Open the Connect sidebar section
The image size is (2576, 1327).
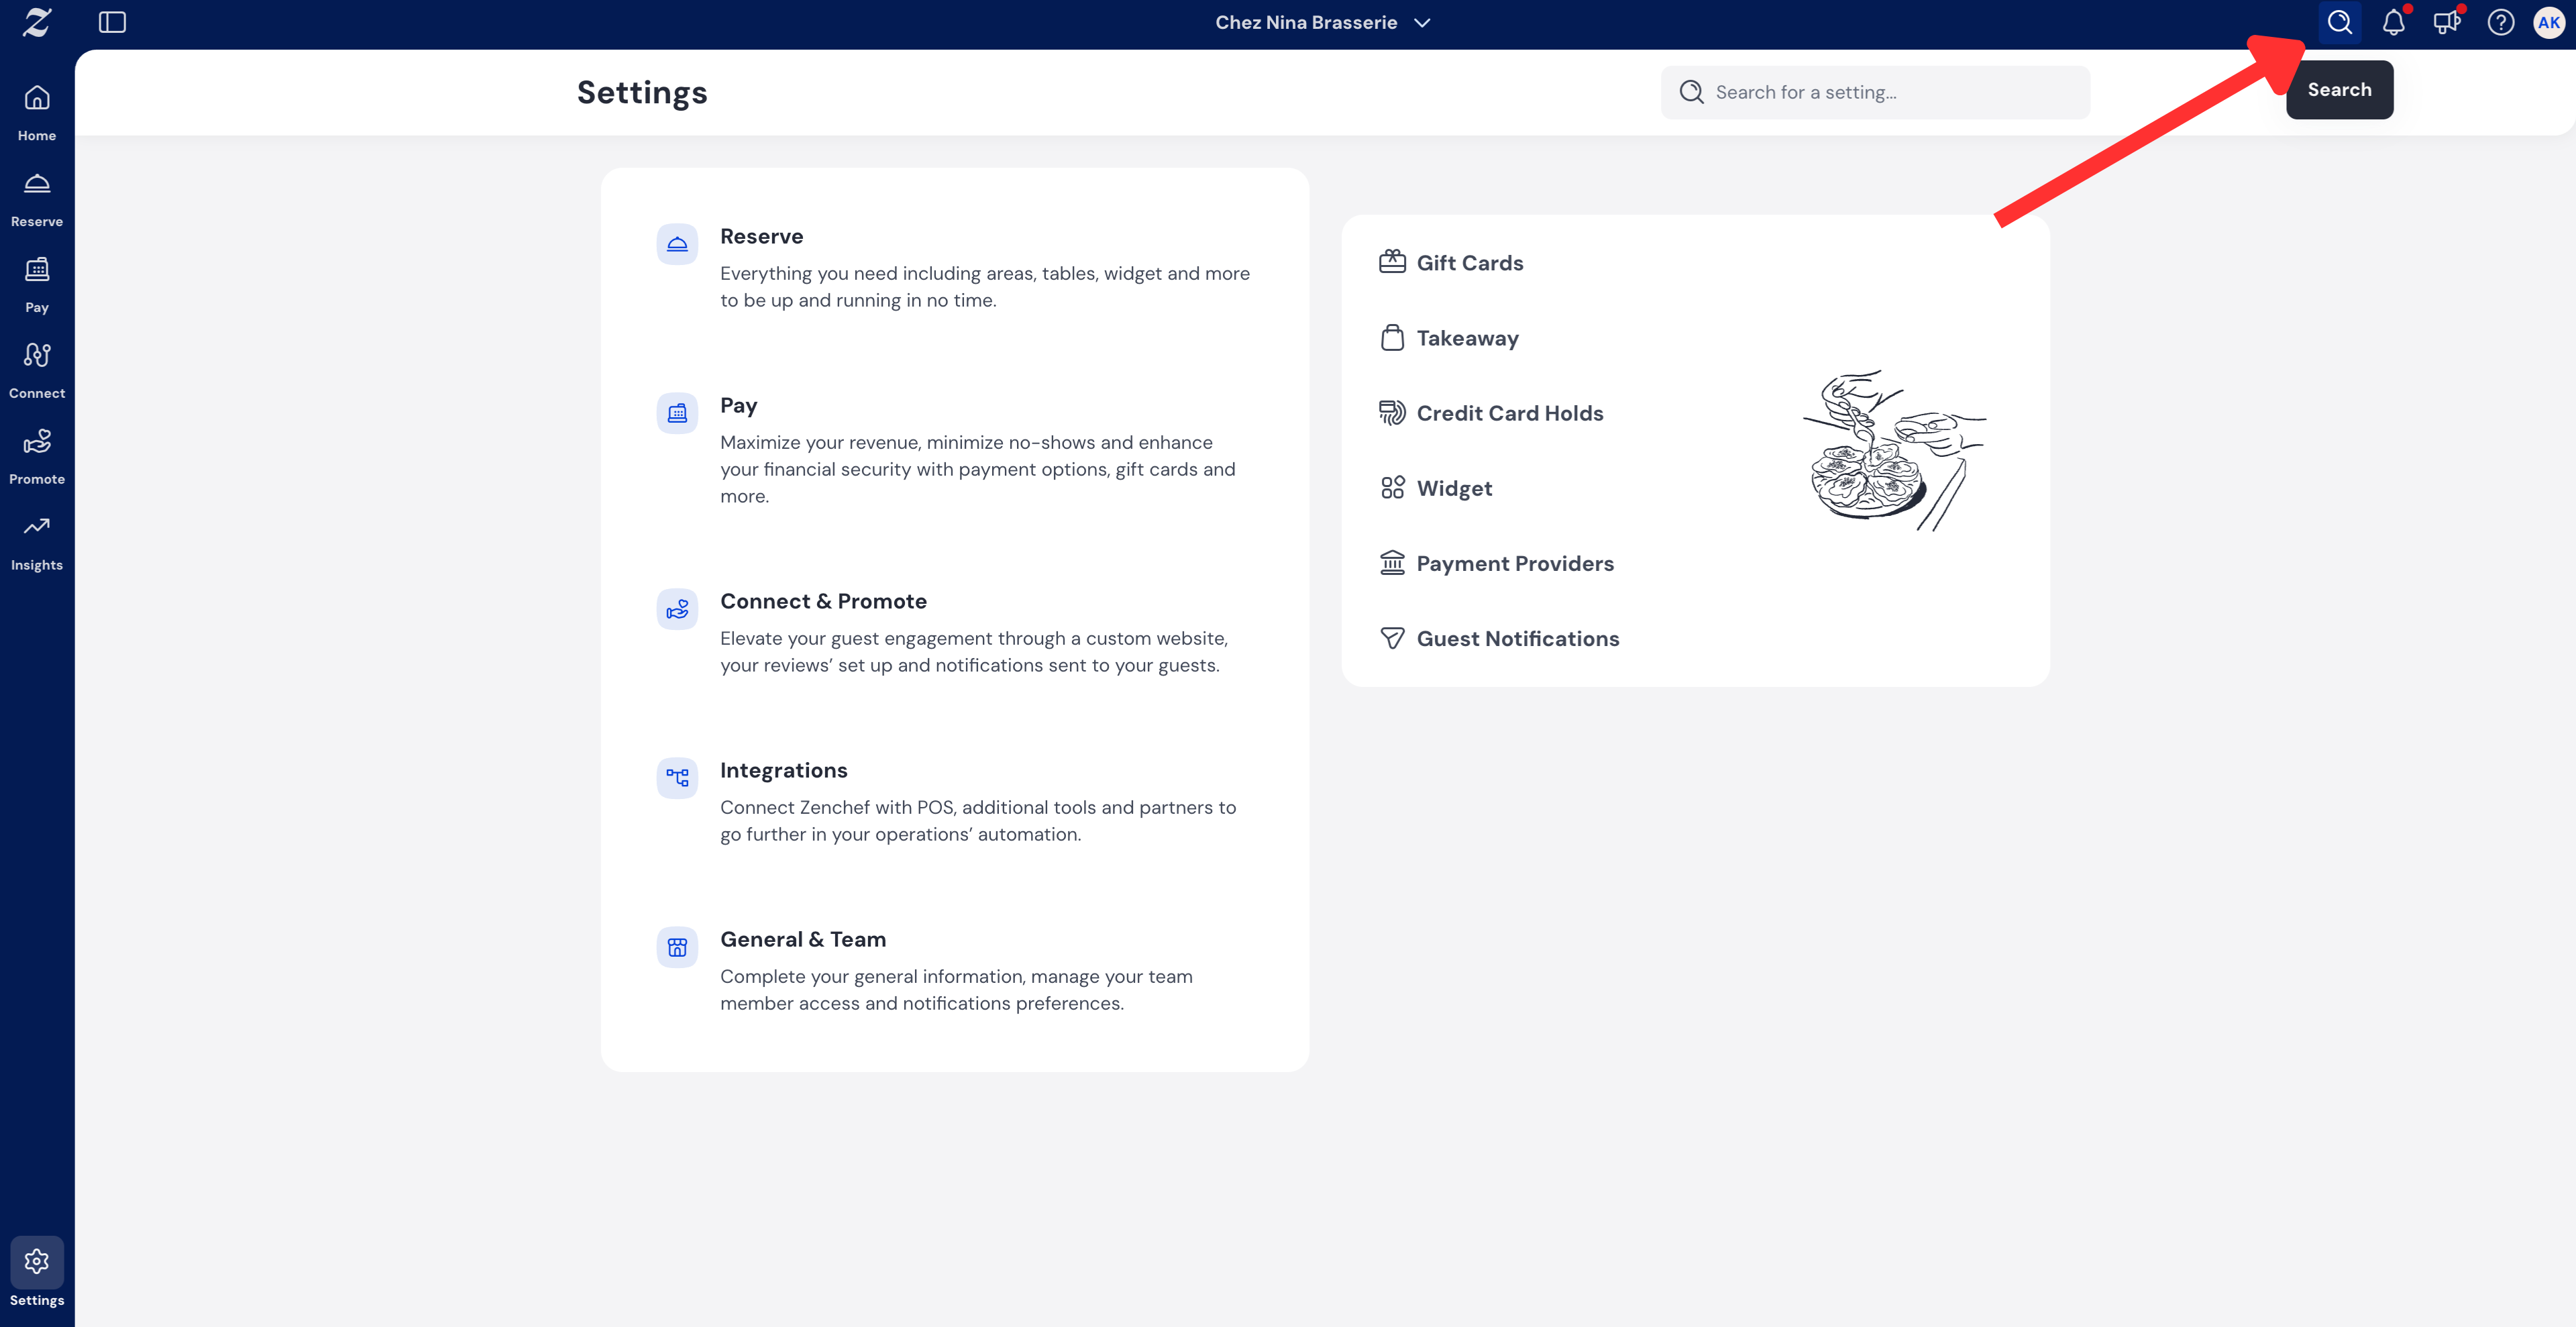tap(37, 370)
